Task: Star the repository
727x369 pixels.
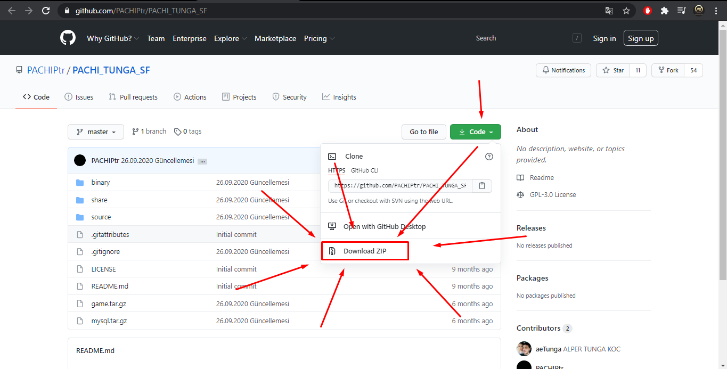Action: [x=613, y=70]
